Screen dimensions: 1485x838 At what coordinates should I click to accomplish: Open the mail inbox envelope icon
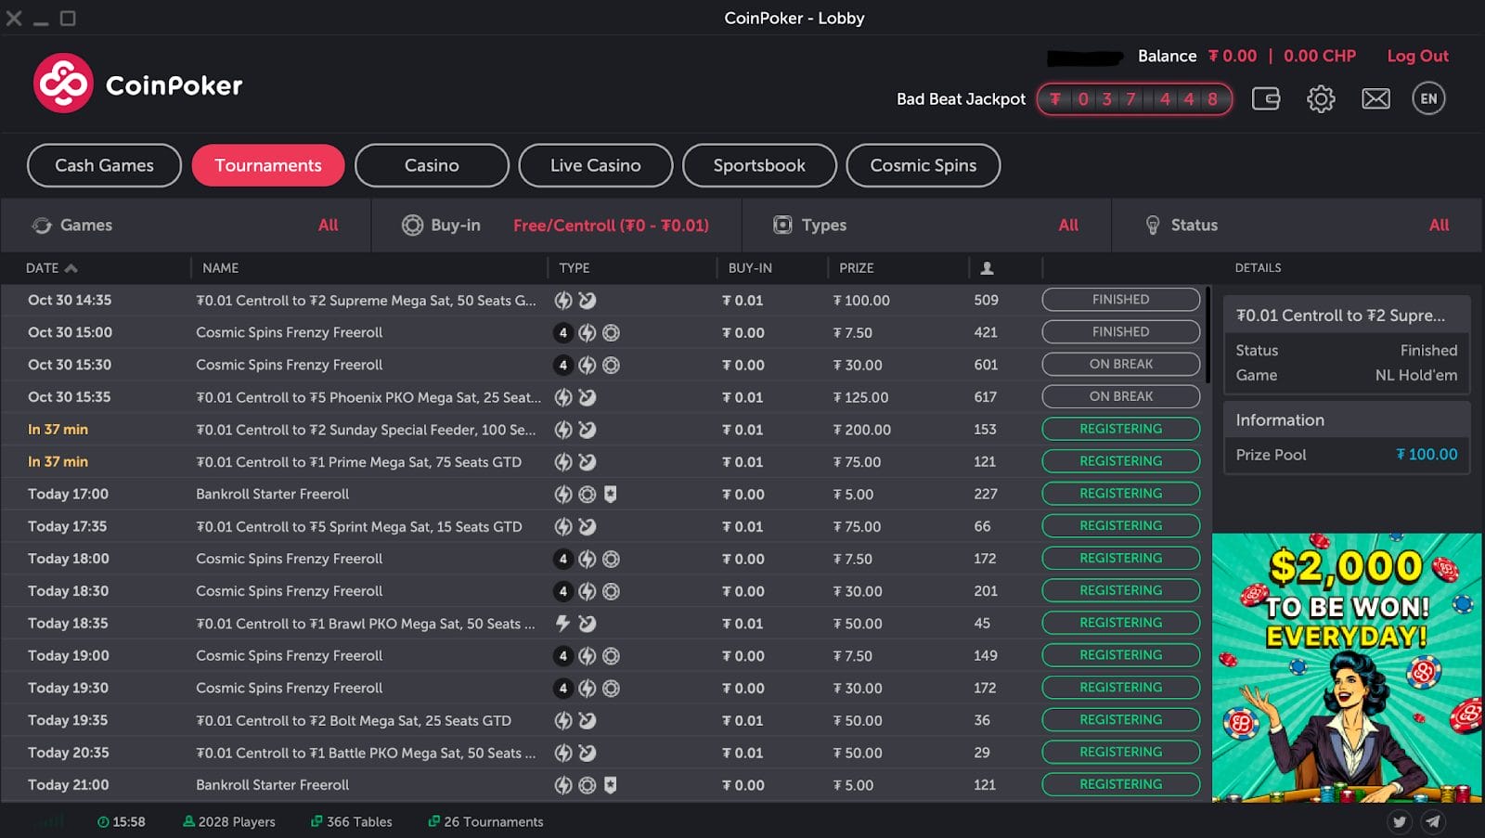tap(1375, 98)
